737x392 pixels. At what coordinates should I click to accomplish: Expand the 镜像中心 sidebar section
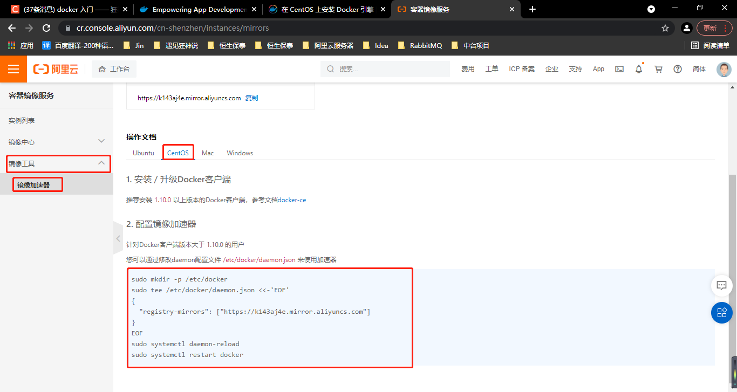point(57,142)
